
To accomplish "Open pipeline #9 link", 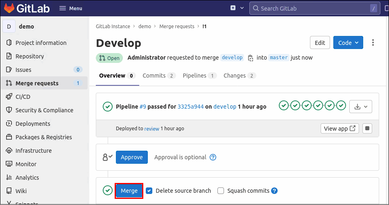I will click(x=142, y=107).
